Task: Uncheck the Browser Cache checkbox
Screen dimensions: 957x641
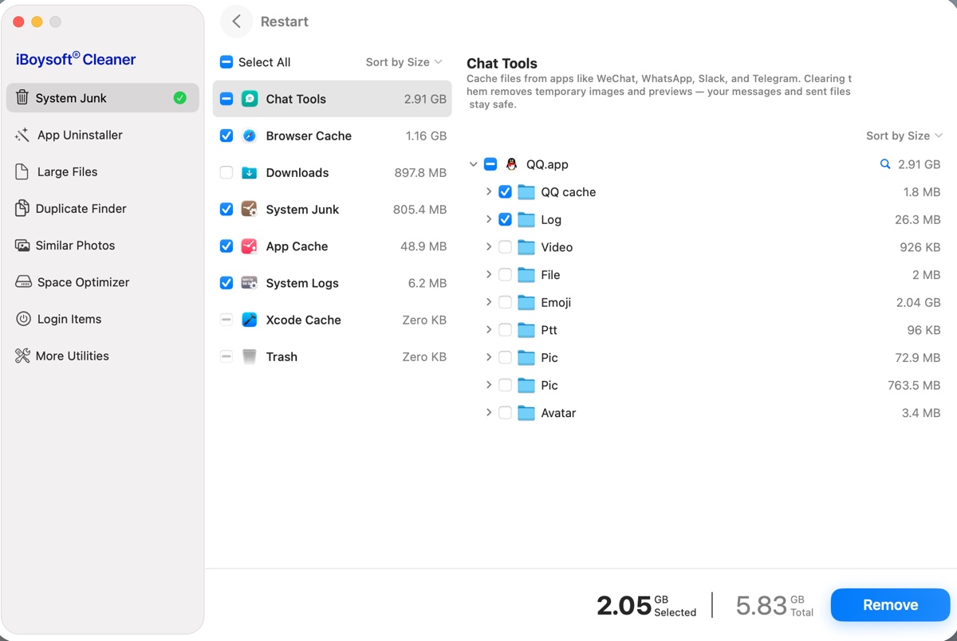Action: click(x=226, y=136)
